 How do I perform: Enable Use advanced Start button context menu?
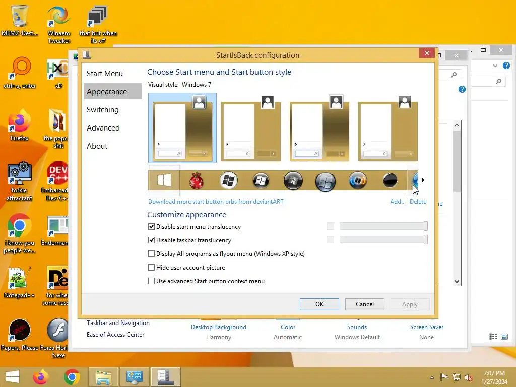click(x=151, y=281)
